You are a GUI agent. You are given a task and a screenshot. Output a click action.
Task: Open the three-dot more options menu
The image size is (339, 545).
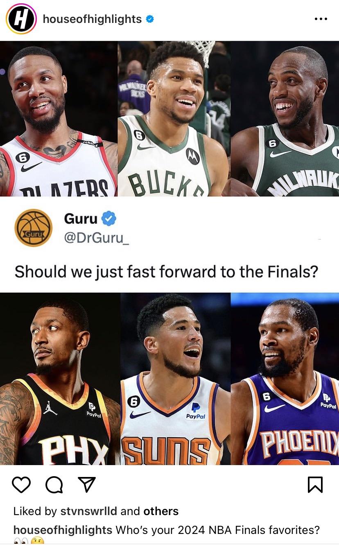[321, 19]
